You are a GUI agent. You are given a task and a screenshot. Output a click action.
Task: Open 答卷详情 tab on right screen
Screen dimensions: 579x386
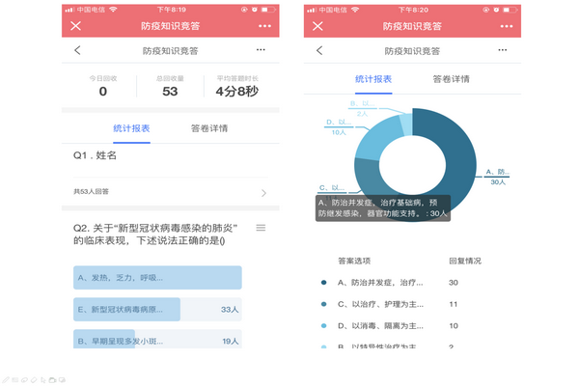(x=451, y=78)
